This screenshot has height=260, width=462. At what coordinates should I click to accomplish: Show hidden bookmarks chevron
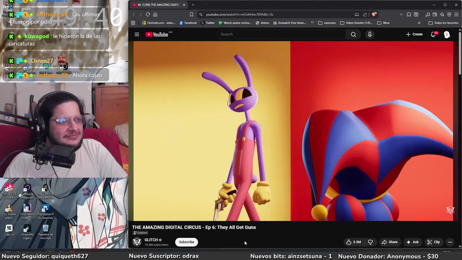pos(419,23)
